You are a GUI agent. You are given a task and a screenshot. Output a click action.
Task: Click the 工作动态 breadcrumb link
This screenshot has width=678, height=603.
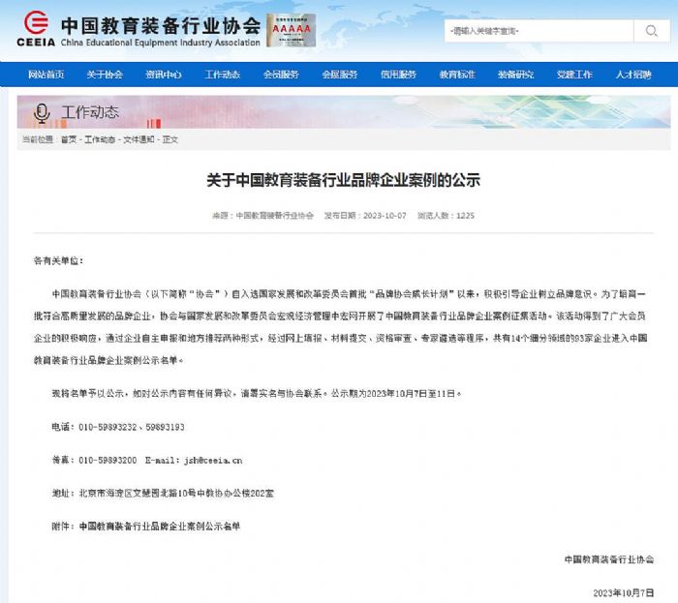(100, 139)
